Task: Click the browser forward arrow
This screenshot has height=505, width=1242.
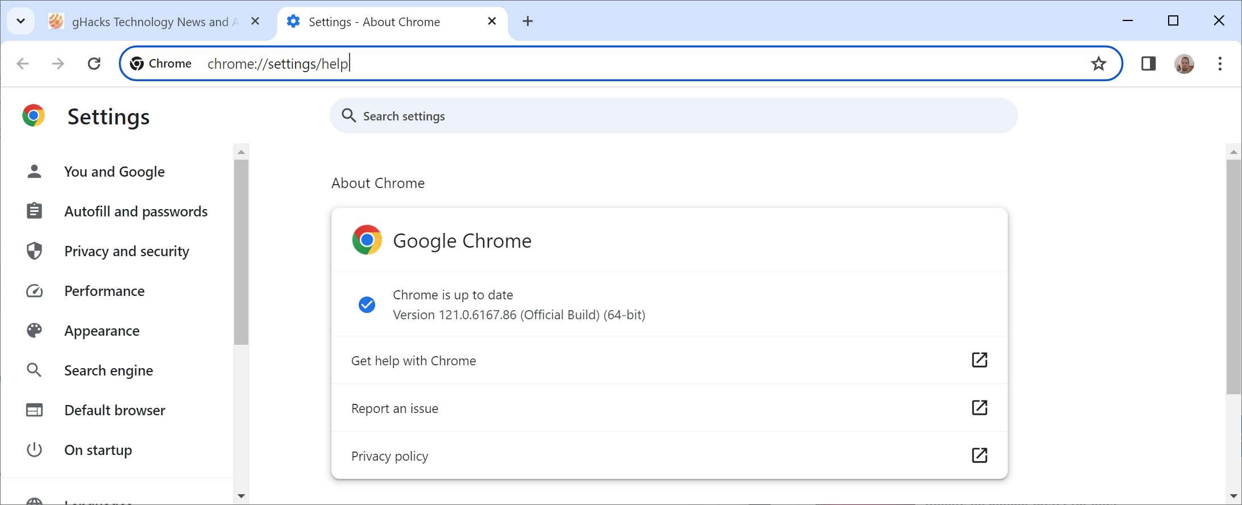Action: click(58, 64)
